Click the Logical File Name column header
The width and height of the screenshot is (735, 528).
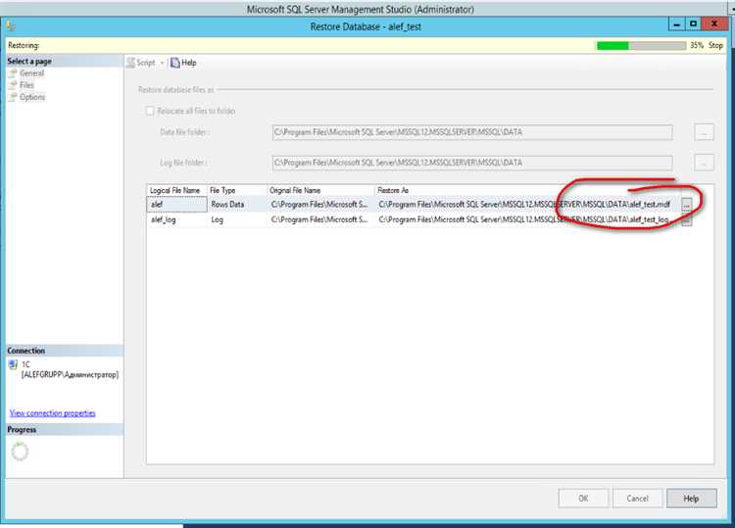(176, 190)
